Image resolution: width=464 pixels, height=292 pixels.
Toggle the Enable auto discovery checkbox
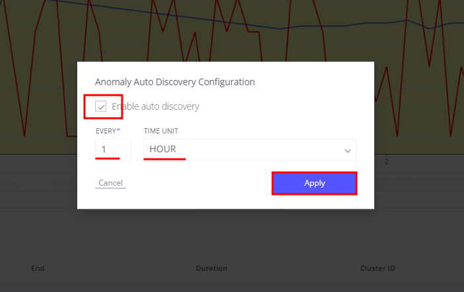click(101, 106)
